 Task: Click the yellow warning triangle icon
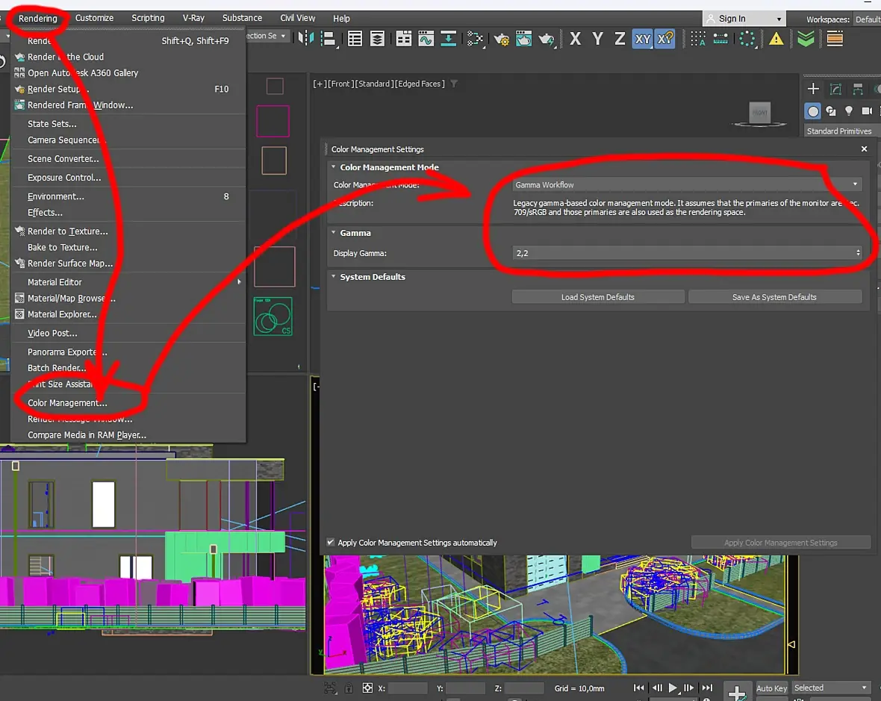(x=776, y=39)
